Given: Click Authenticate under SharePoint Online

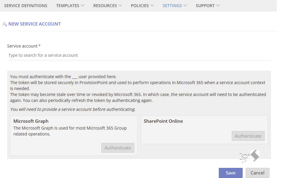Looking at the screenshot, I should 248,136.
